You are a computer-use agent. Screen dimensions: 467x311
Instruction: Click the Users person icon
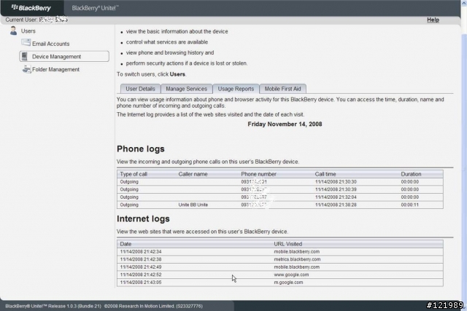13,31
